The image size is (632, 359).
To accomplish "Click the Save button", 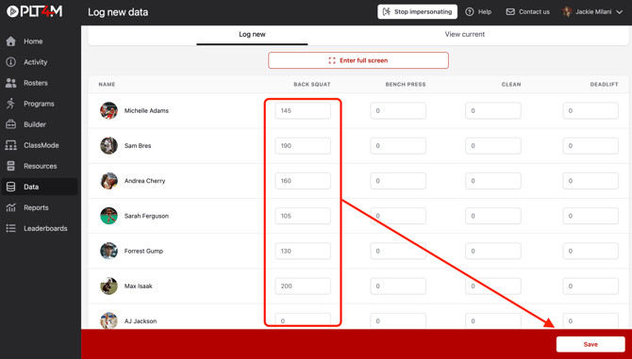I will pyautogui.click(x=590, y=344).
